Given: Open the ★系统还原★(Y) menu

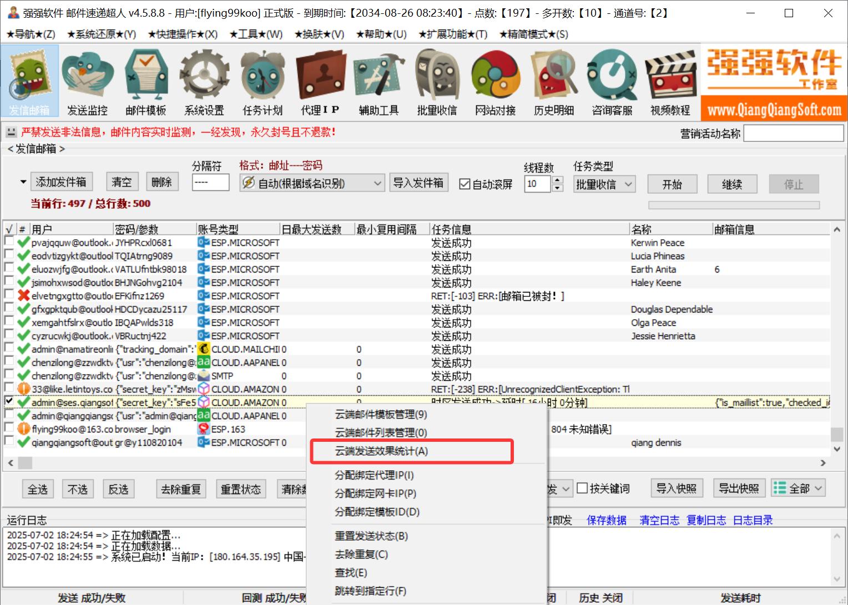Looking at the screenshot, I should coord(102,34).
